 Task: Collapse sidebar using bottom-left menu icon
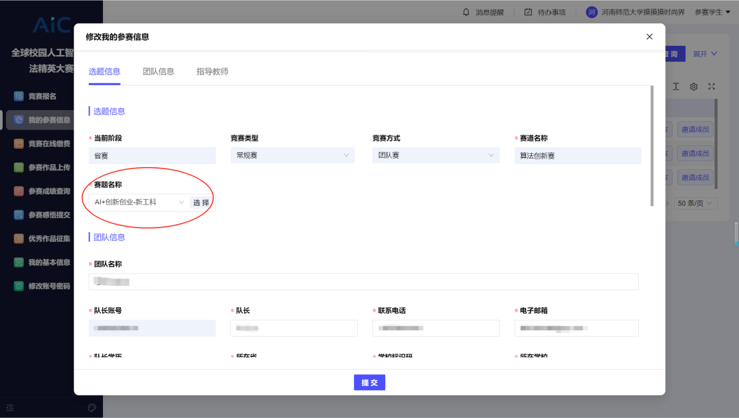click(x=10, y=407)
